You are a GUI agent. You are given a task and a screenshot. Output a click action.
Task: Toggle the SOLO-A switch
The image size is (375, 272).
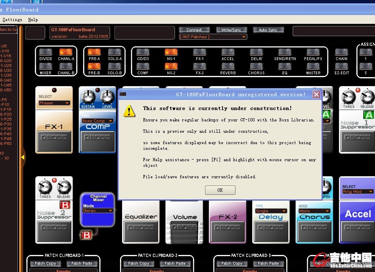coord(114,52)
